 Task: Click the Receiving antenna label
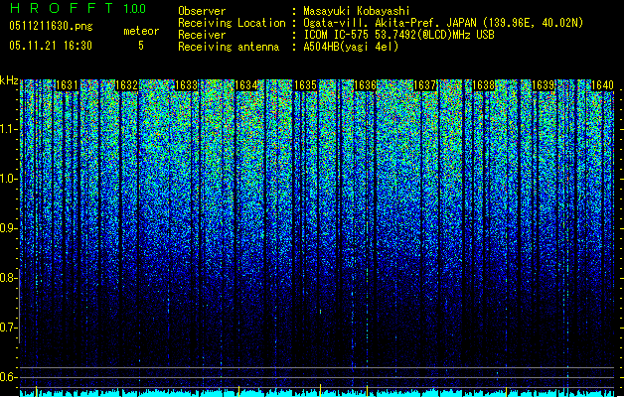click(x=229, y=47)
